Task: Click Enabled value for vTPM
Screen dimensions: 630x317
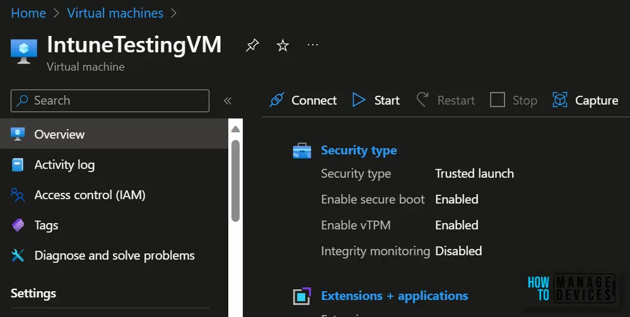Action: pyautogui.click(x=457, y=225)
